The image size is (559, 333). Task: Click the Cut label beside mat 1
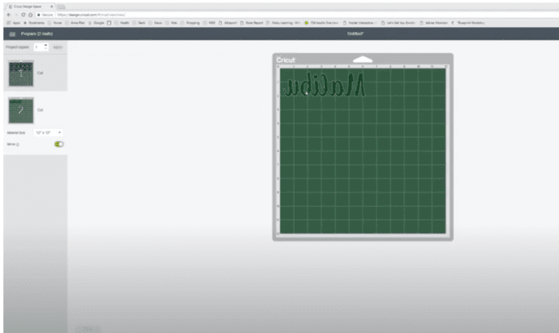click(x=40, y=73)
